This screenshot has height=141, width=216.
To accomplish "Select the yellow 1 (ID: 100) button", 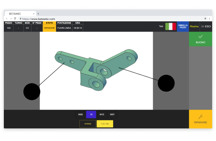I will click(105, 124).
